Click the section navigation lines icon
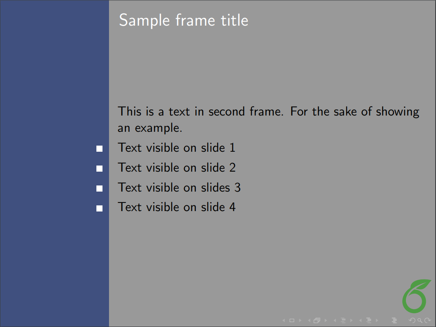Viewport: 436px width, 327px height. 368,320
